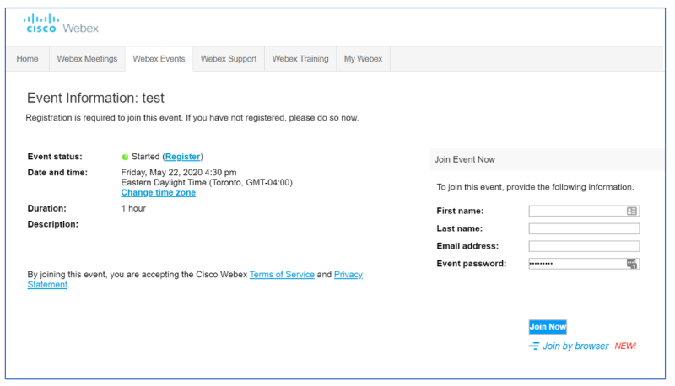Click the Change time zone link
This screenshot has height=386, width=675.
158,192
